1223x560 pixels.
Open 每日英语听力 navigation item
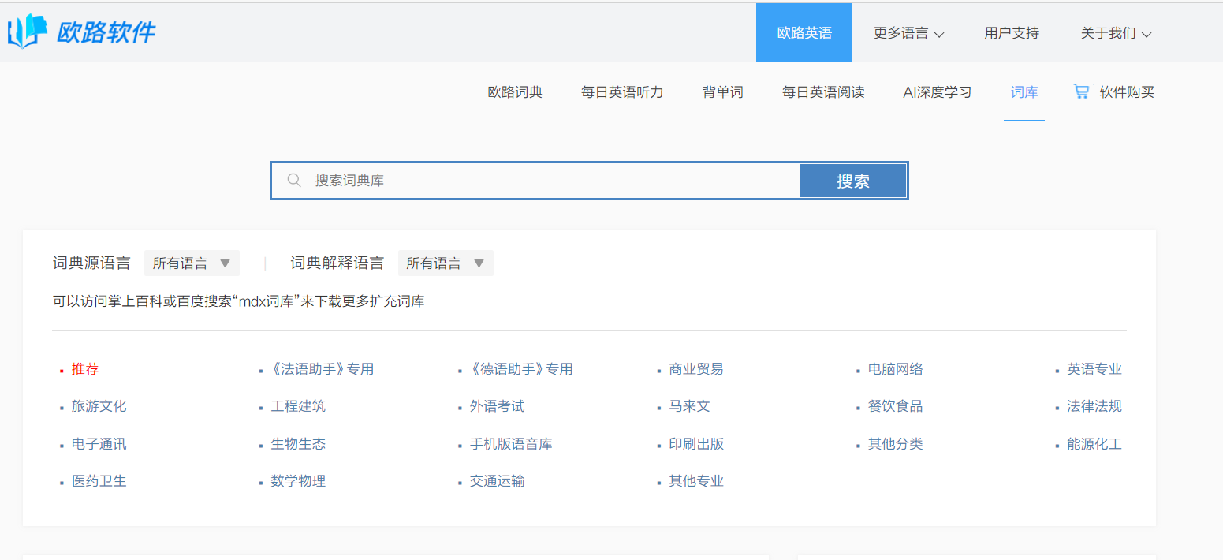622,92
